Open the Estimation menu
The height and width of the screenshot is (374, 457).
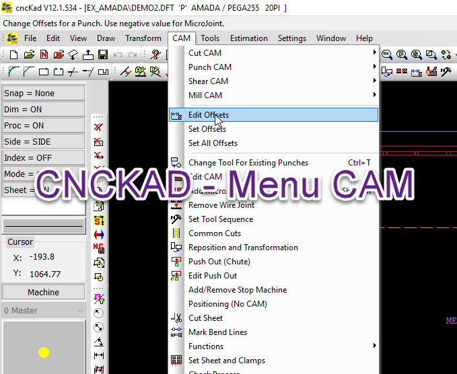249,38
